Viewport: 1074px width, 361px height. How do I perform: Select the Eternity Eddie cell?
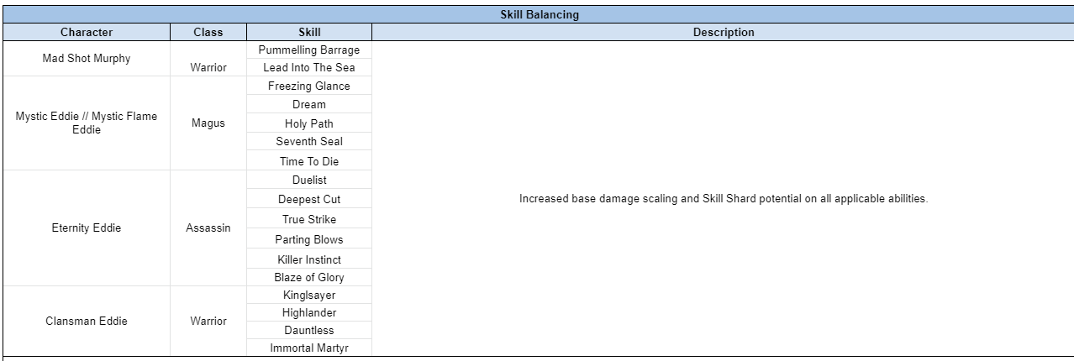click(x=87, y=228)
